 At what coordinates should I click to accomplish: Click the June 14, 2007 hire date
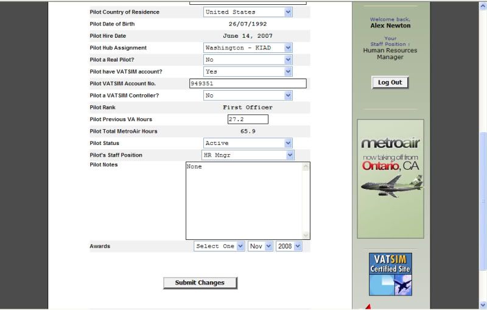[x=248, y=36]
